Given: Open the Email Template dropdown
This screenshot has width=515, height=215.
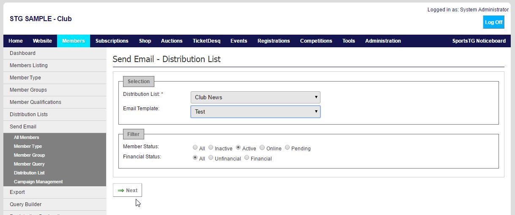Looking at the screenshot, I should coord(255,112).
